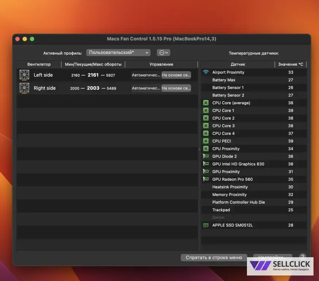Click the Спрятать в строке меню button

click(x=214, y=257)
